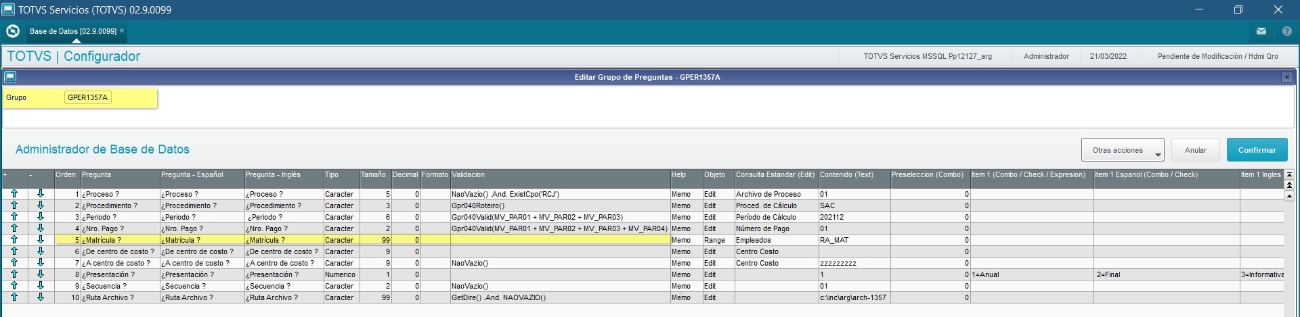This screenshot has height=317, width=1300.
Task: Move ¿A centro de costo ? row up
Action: pos(14,263)
